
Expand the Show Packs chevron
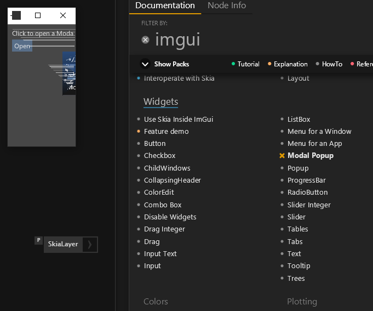point(145,64)
